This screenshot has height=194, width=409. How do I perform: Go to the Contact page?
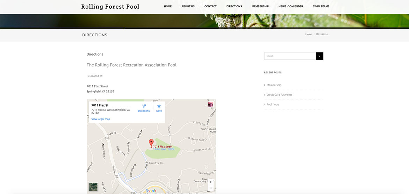pyautogui.click(x=210, y=7)
